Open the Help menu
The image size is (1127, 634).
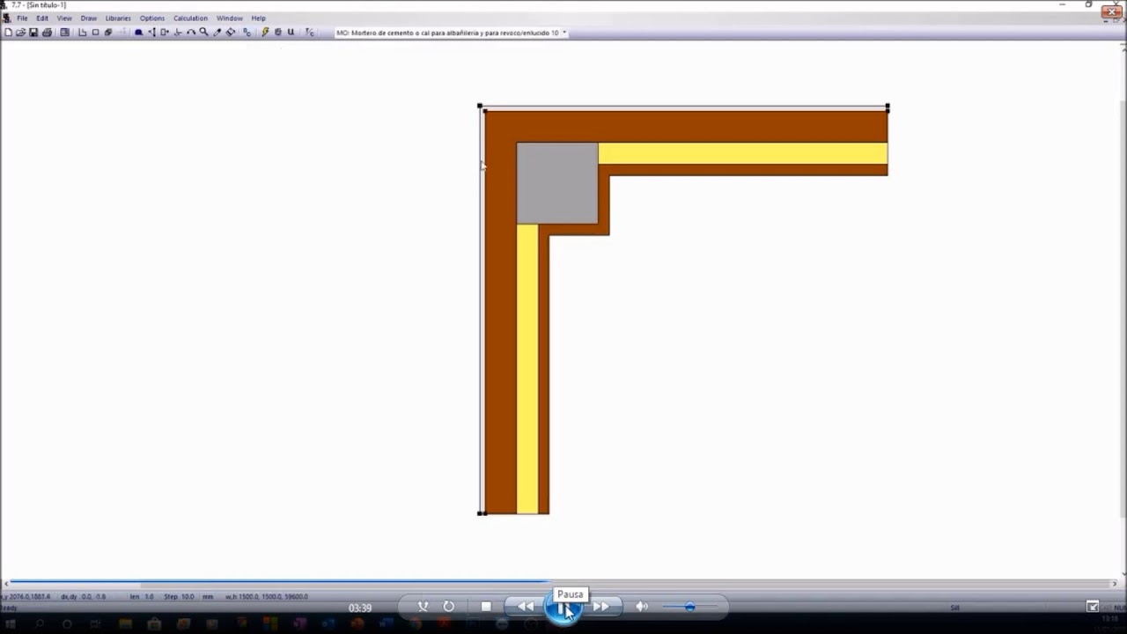click(x=258, y=18)
